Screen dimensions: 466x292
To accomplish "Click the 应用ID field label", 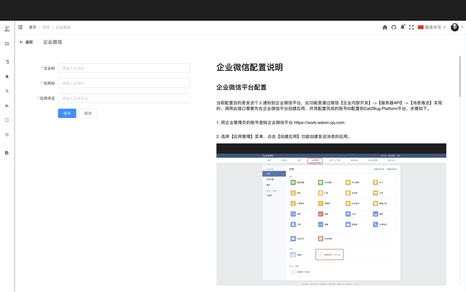I will [x=49, y=83].
